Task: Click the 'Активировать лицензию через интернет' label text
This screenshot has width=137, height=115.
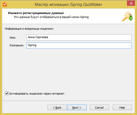Action: 37,94
